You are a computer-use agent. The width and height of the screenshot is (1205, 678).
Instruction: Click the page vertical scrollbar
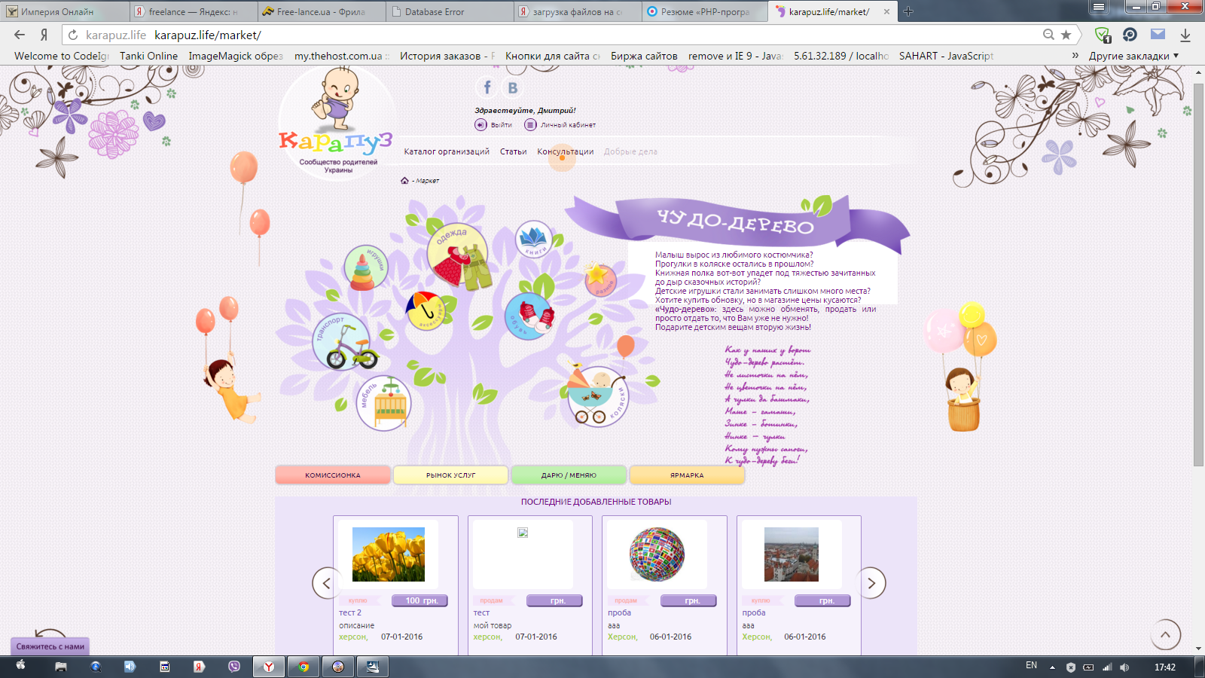click(1199, 275)
